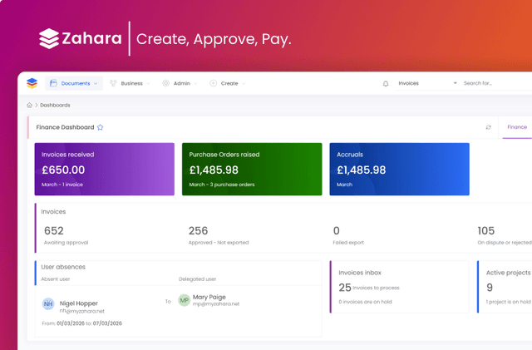Viewport: 532px width, 350px height.
Task: Click the 'Create, Approve, Pay.' tagline
Action: 214,39
